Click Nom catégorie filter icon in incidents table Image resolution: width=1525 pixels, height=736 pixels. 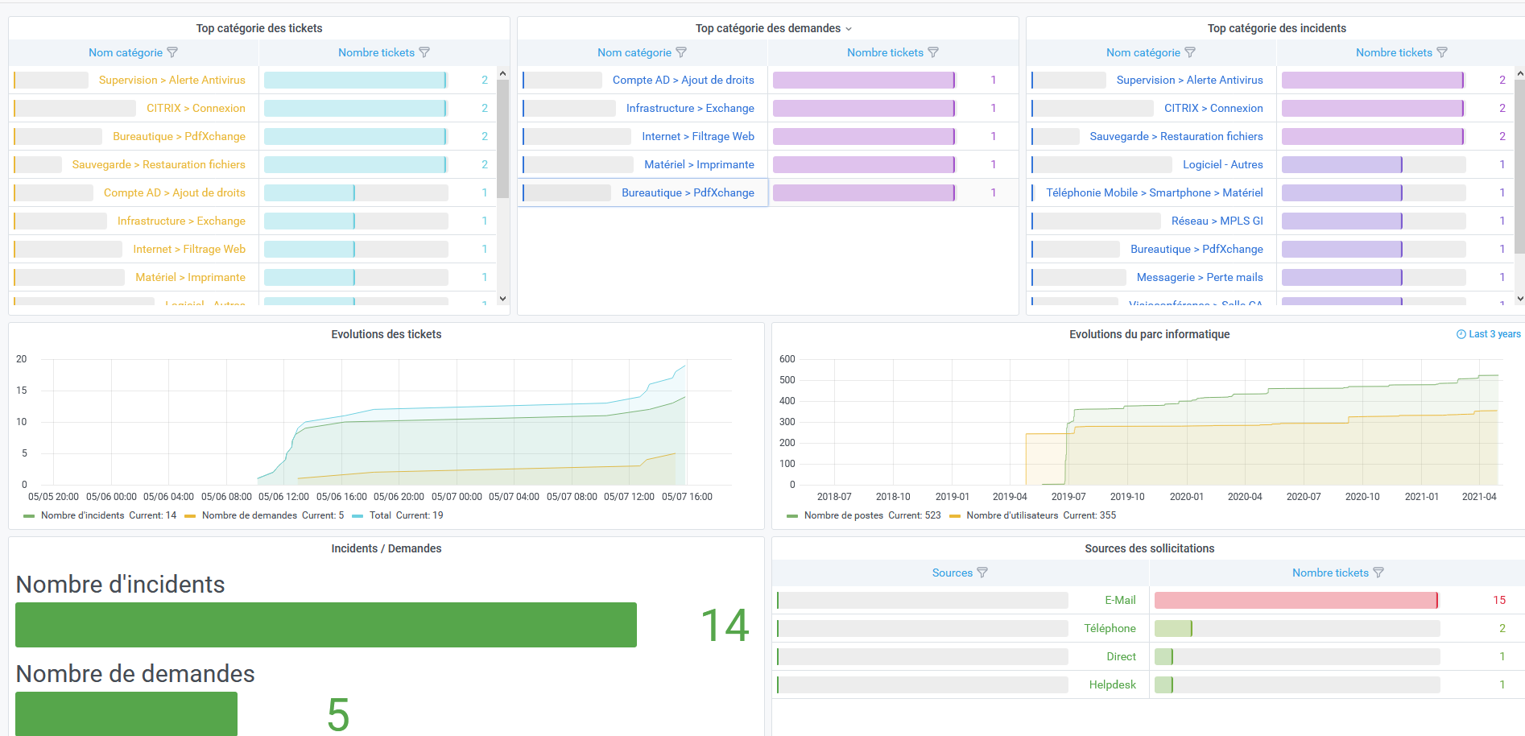point(1190,52)
